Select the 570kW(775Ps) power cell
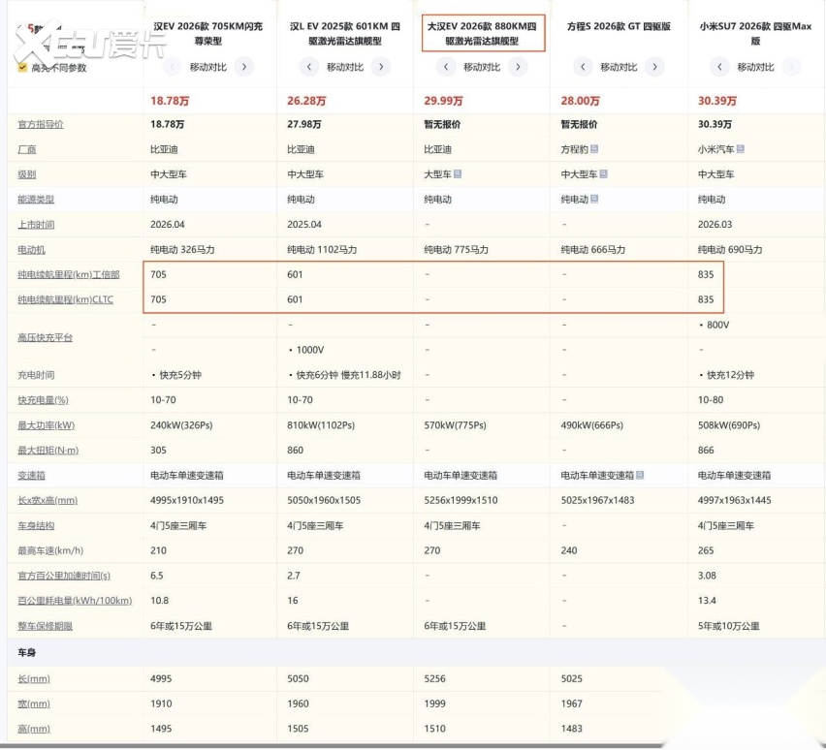Screen dimensions: 826x750 click(x=455, y=425)
